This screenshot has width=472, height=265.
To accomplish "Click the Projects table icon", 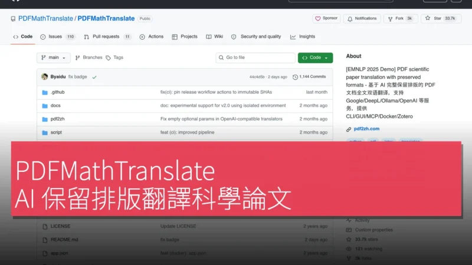I will 175,37.
